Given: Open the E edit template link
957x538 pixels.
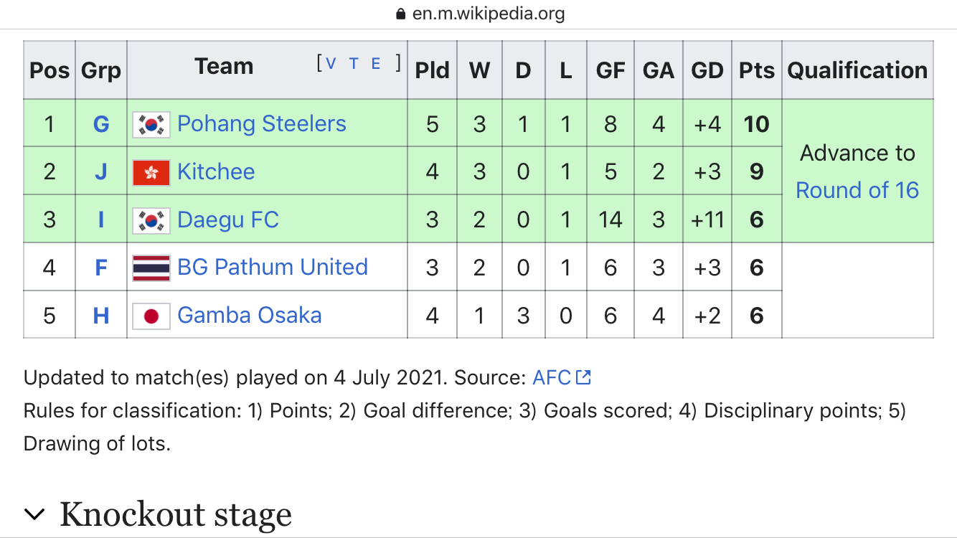Looking at the screenshot, I should pos(376,63).
